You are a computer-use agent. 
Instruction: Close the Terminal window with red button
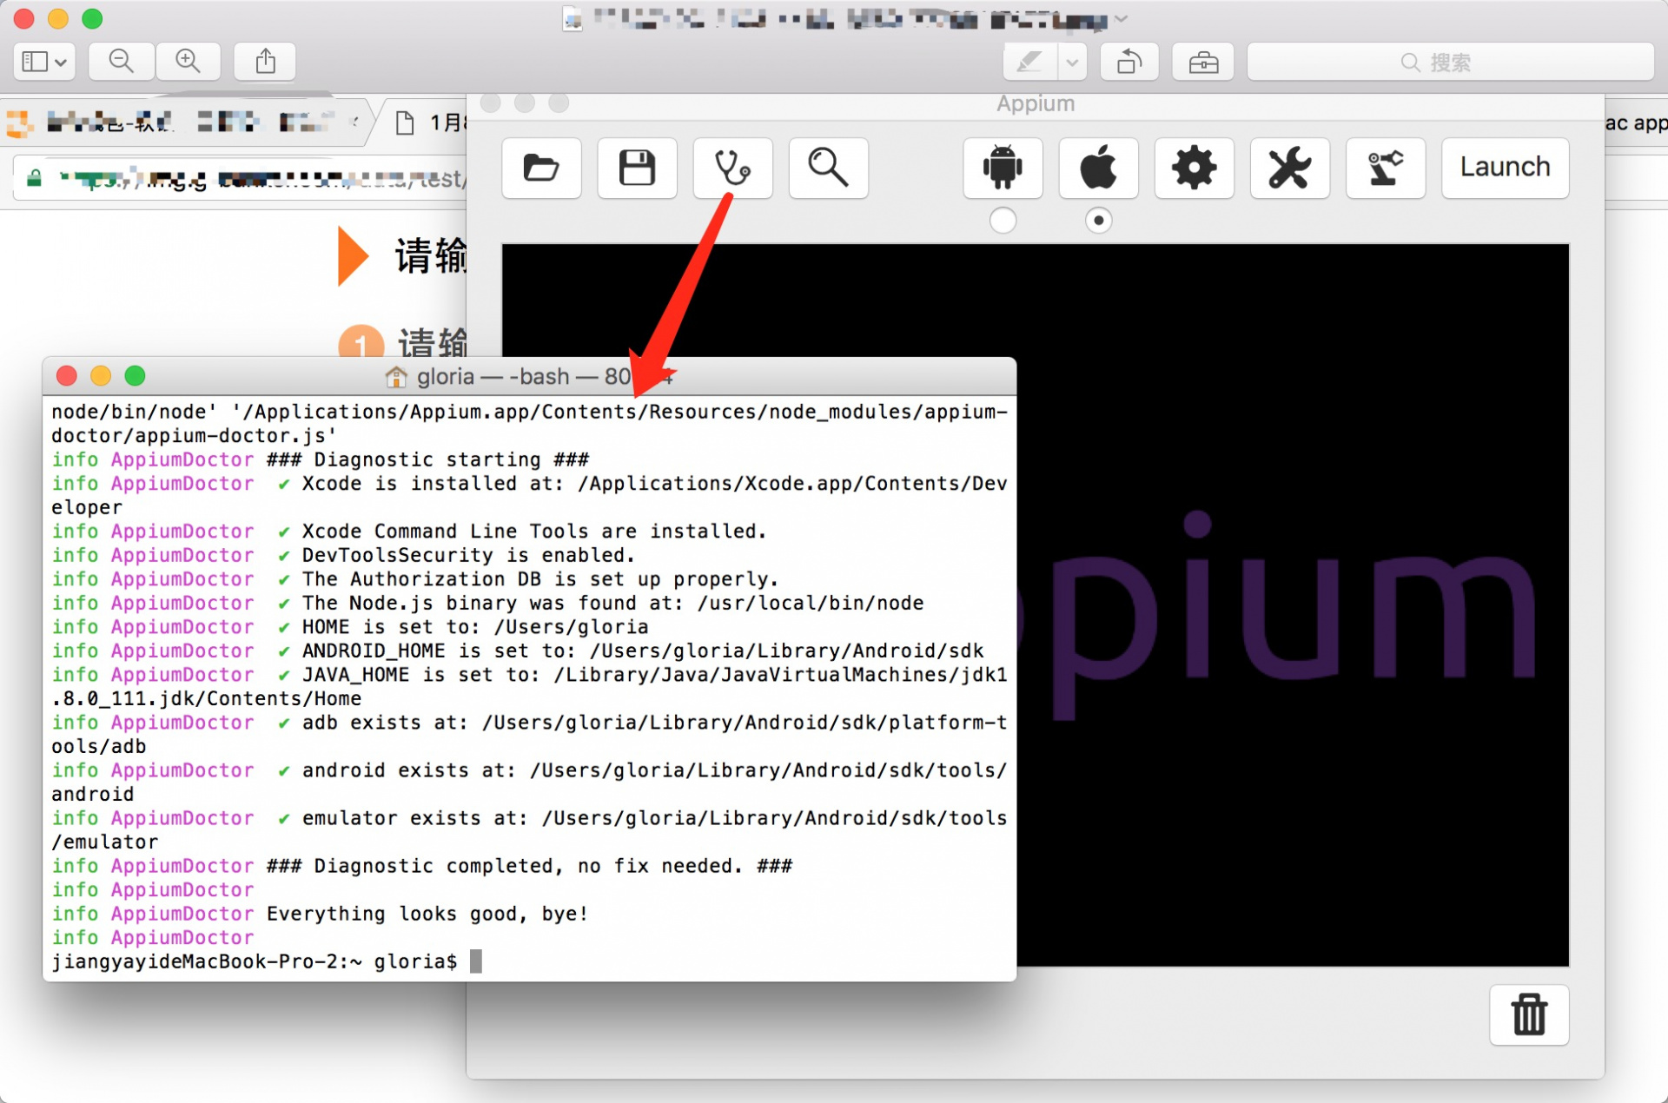point(66,376)
